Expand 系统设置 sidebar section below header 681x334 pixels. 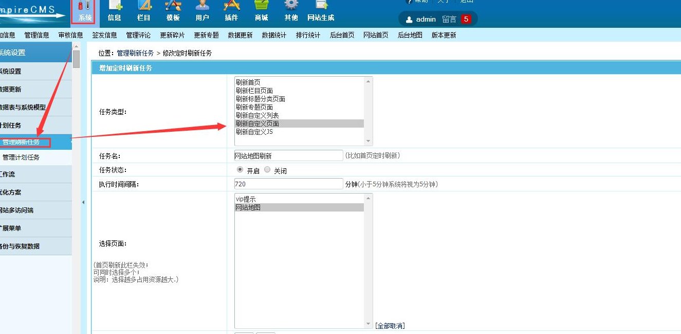36,72
